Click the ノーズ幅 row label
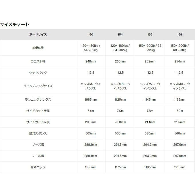The image size is (195, 195). 38,145
